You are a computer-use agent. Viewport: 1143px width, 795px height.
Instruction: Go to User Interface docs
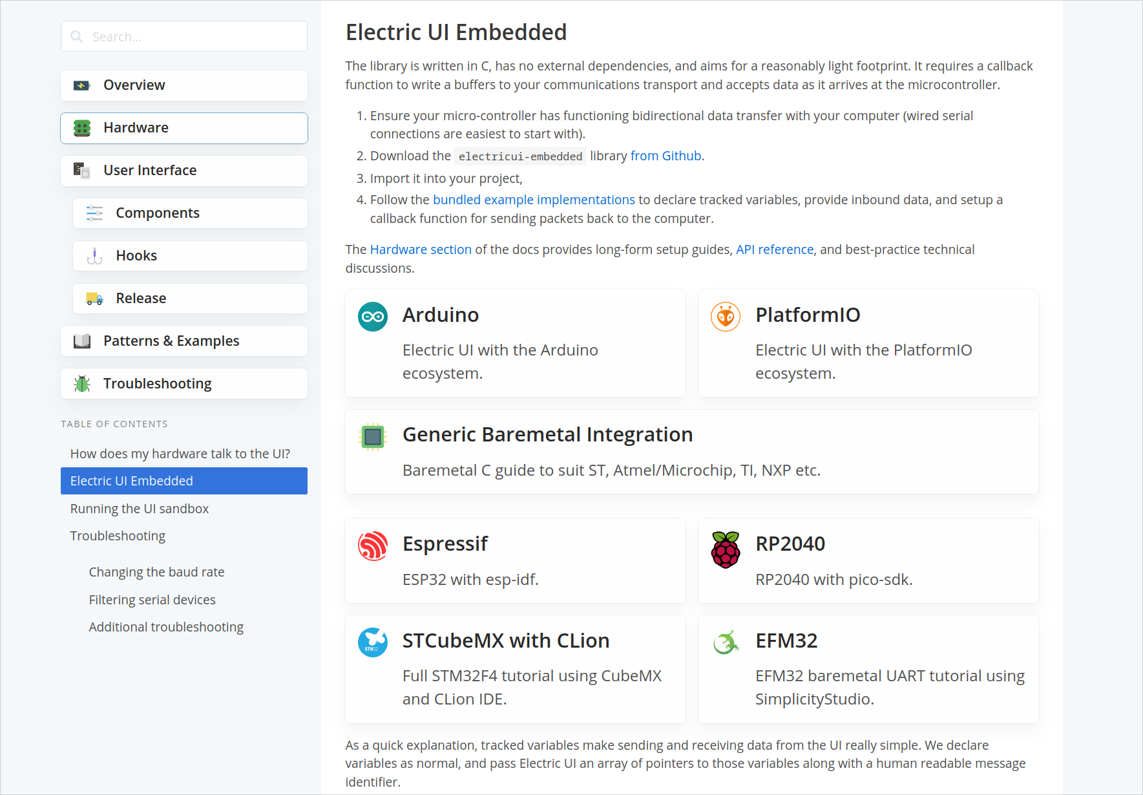(x=184, y=171)
